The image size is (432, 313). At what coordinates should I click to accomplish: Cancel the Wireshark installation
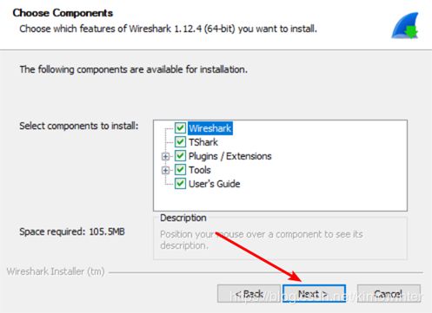click(x=389, y=294)
